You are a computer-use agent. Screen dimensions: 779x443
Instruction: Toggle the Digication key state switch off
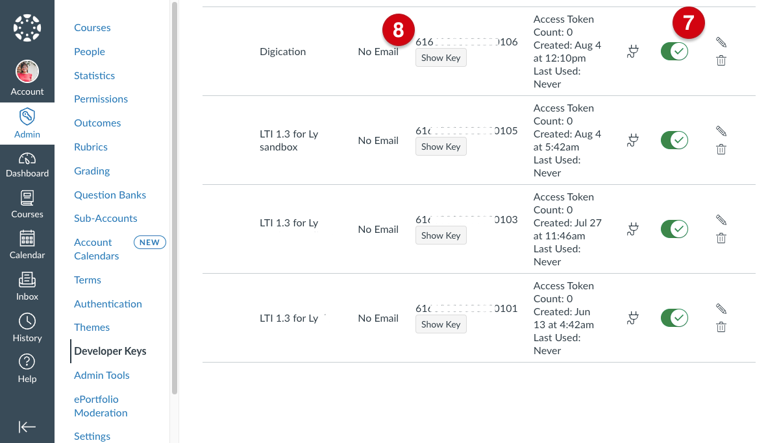click(x=674, y=51)
